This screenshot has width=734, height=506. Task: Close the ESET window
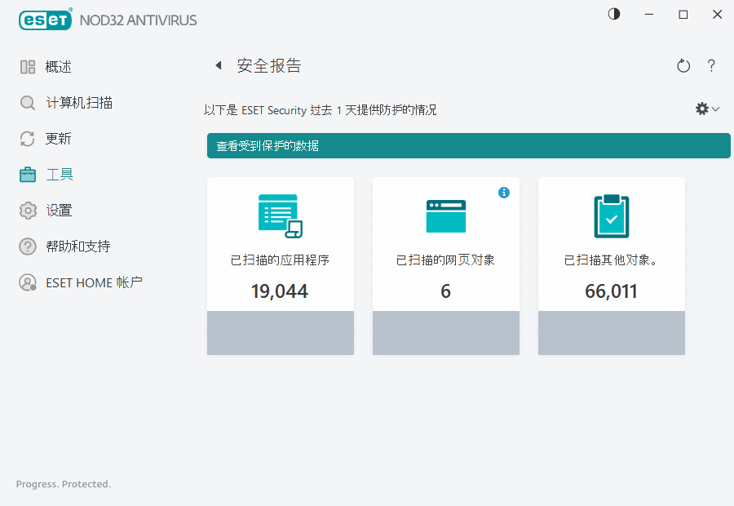point(717,15)
